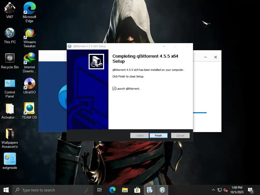The width and height of the screenshot is (260, 195).
Task: Open the Wallpapers Assassin's folder
Action: pos(10,138)
